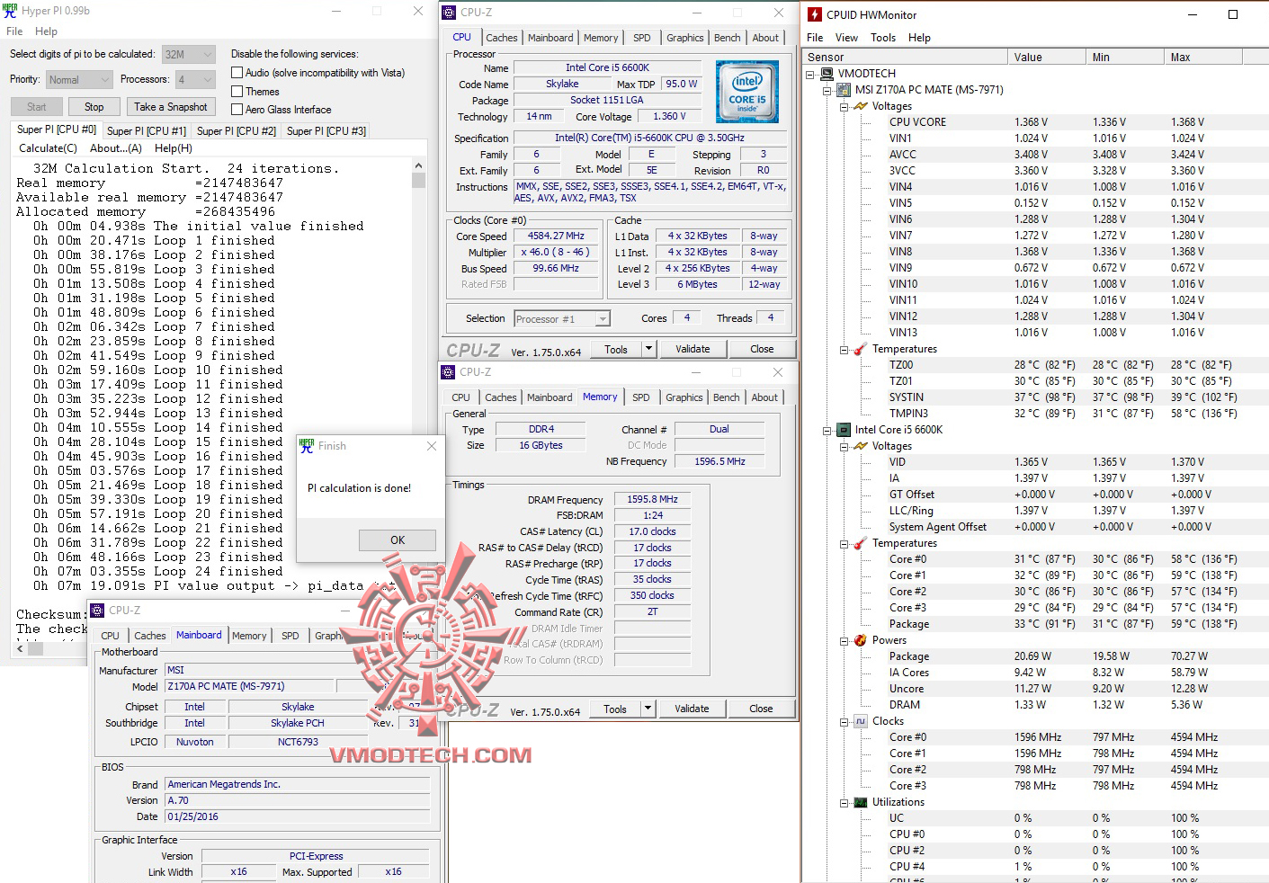Open the Tools menu in HWMonitor

coord(883,38)
